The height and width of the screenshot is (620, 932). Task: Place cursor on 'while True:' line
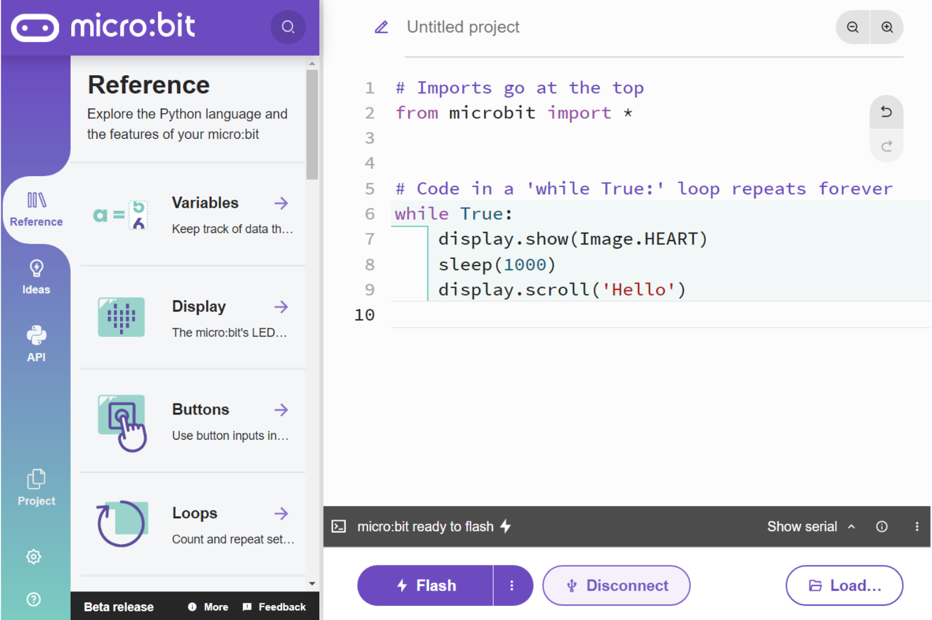(x=454, y=214)
